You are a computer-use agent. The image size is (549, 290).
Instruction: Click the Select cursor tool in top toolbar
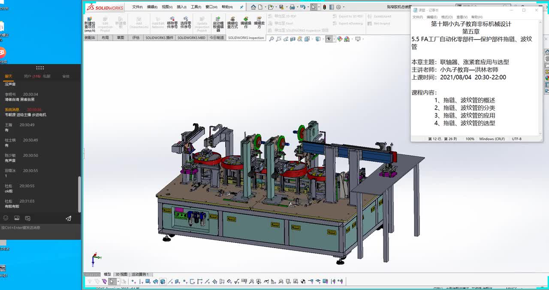coord(314,7)
